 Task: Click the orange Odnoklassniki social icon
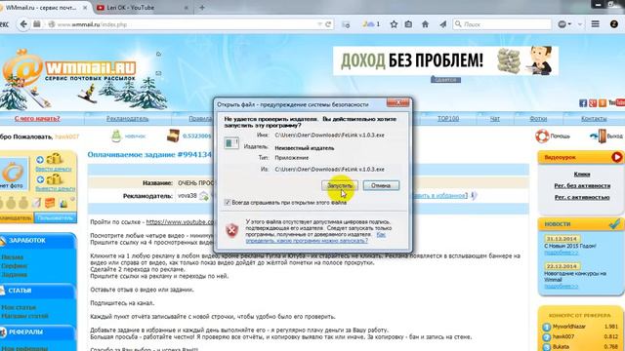603,103
